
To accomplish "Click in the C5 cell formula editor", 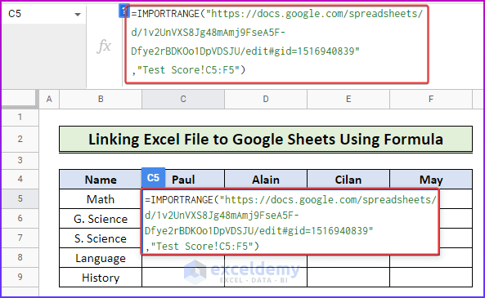I will [290, 223].
